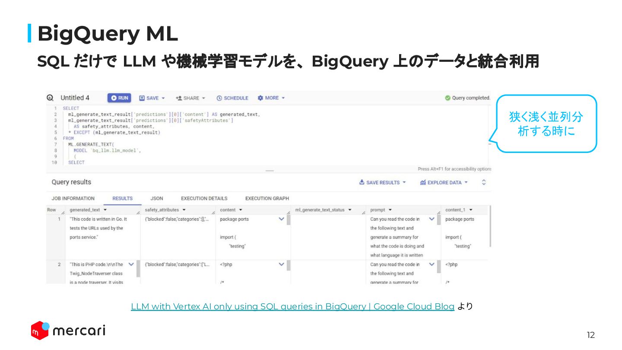Click the editor/results pane splitter handle
622x350 pixels.
tap(270, 171)
